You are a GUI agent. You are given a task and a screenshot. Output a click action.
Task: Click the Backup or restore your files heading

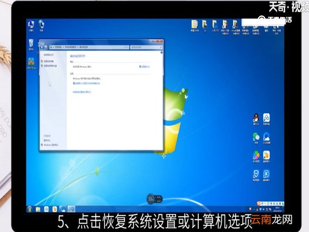click(78, 56)
